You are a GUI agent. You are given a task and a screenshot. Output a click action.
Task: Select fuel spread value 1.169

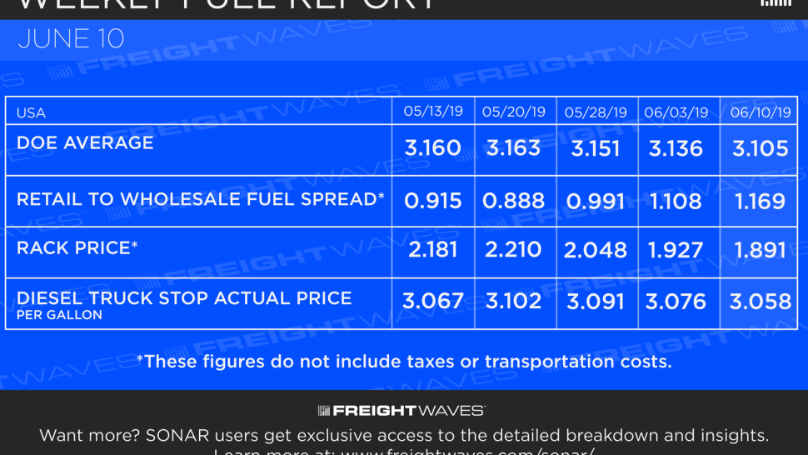coord(760,201)
